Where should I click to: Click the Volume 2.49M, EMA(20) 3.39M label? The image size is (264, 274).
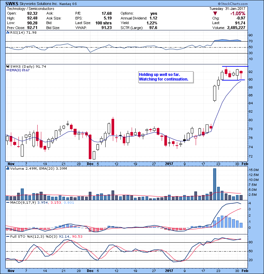[x=38, y=168]
